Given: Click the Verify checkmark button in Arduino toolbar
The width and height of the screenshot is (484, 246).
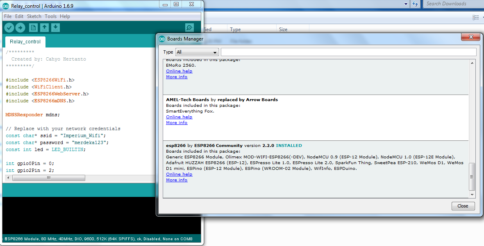Looking at the screenshot, I should tap(9, 28).
